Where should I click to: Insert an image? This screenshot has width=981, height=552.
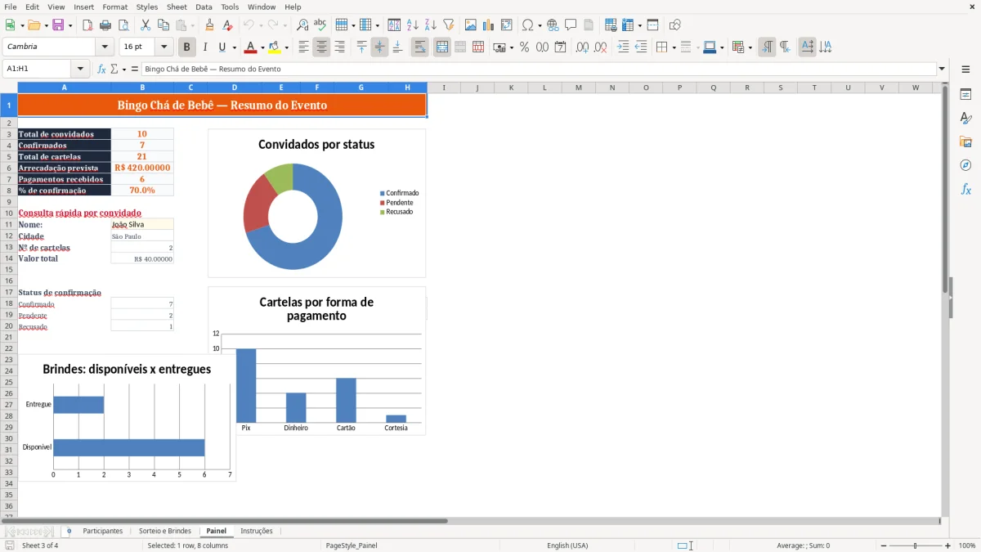click(471, 25)
